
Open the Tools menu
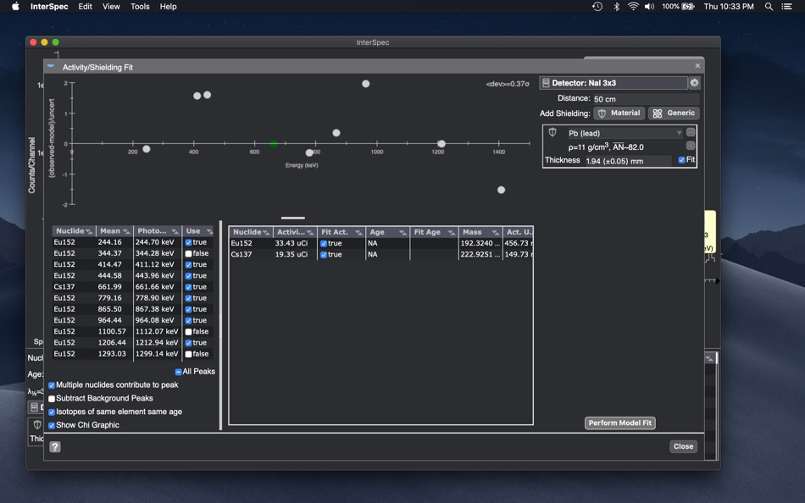(140, 7)
